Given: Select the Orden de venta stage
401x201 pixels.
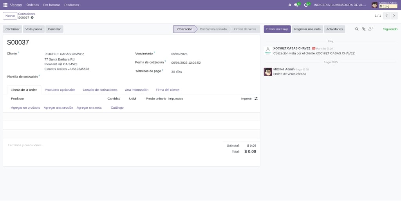Looking at the screenshot, I should click(x=245, y=29).
